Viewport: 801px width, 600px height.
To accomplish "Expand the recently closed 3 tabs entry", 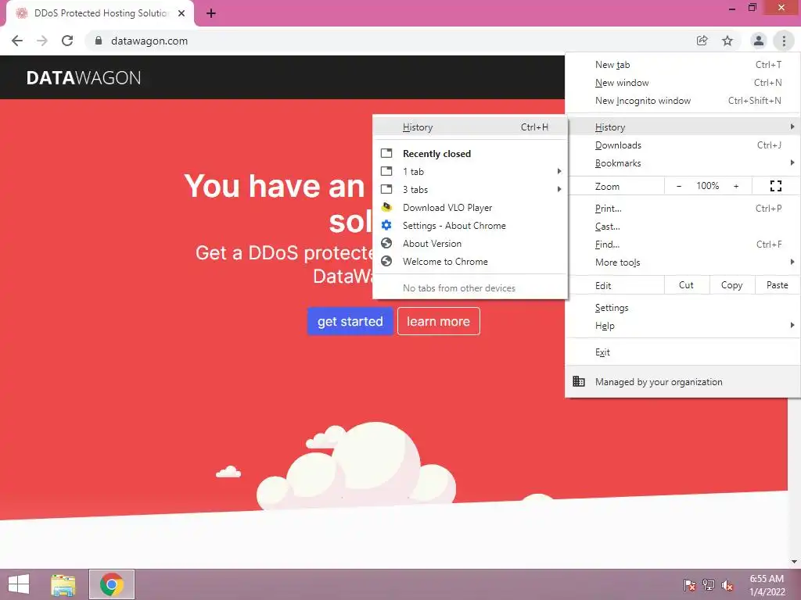I will pyautogui.click(x=470, y=189).
